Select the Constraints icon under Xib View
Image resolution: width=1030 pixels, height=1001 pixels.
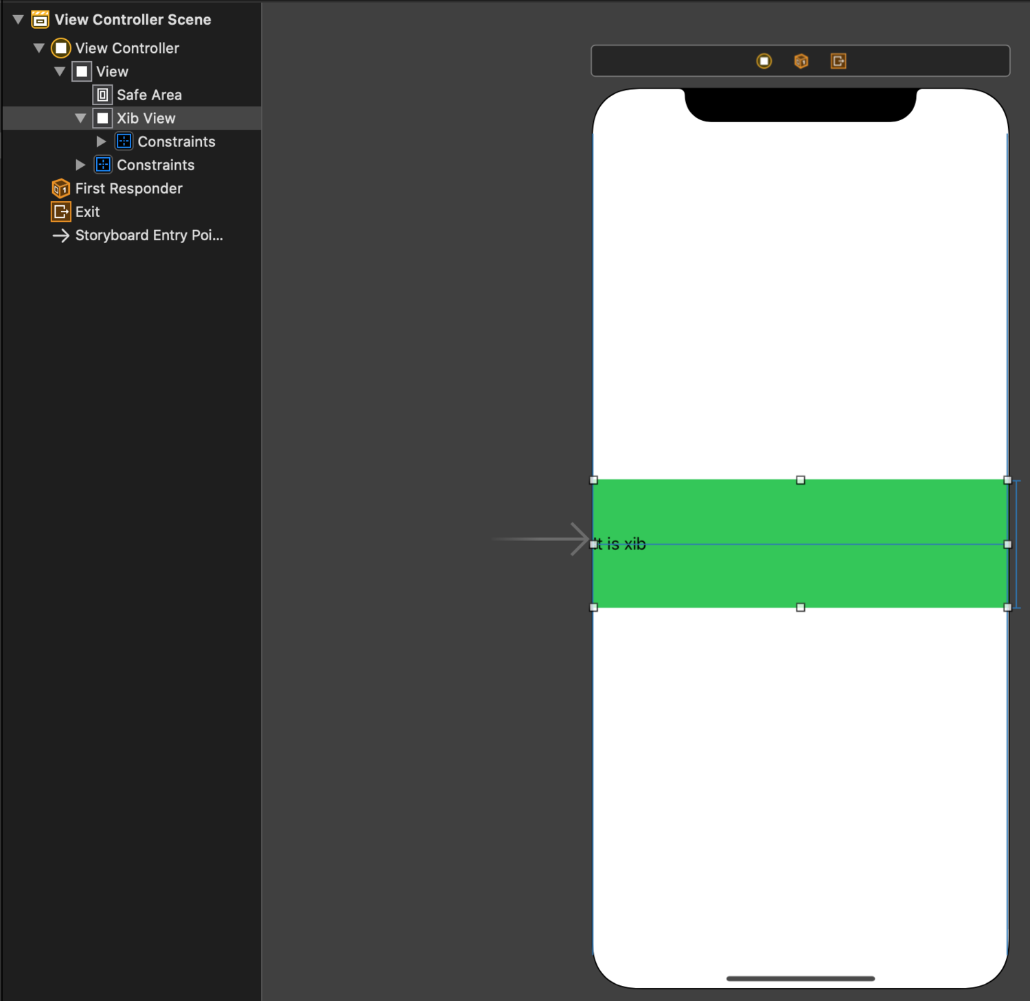click(x=124, y=141)
